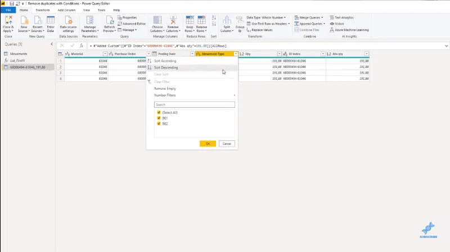Launch the Advanced Editor
Viewport: 450px width, 252px height.
pos(132,24)
